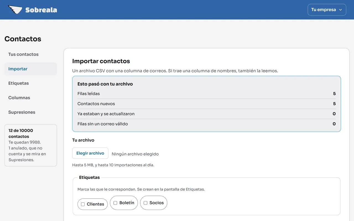This screenshot has height=221, width=354.
Task: Click the Contactos nuevos result row
Action: tap(207, 104)
